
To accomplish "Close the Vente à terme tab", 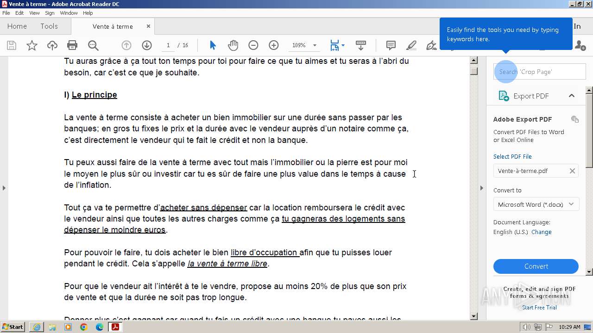I will (x=149, y=26).
